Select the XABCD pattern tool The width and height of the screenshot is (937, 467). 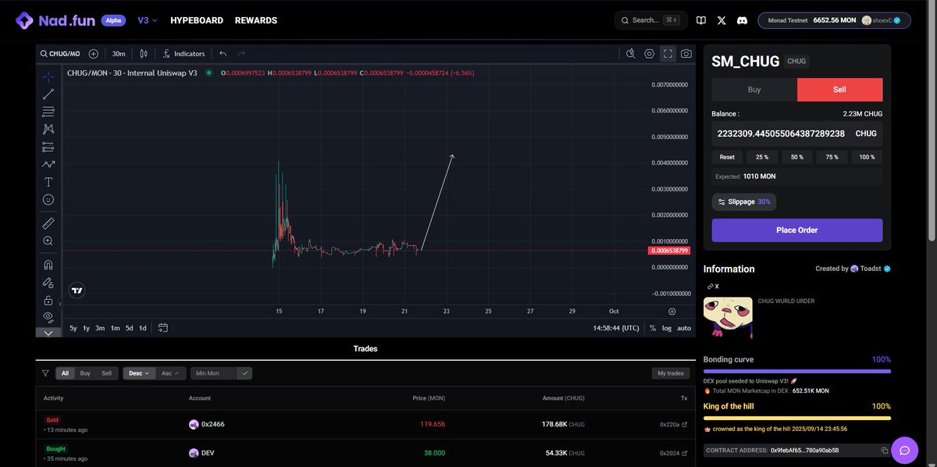(48, 129)
